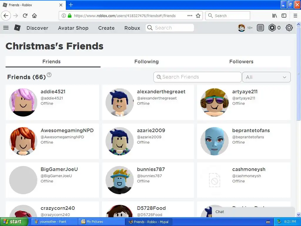Open the D5728Food profile name link
301x226 pixels.
(x=151, y=208)
